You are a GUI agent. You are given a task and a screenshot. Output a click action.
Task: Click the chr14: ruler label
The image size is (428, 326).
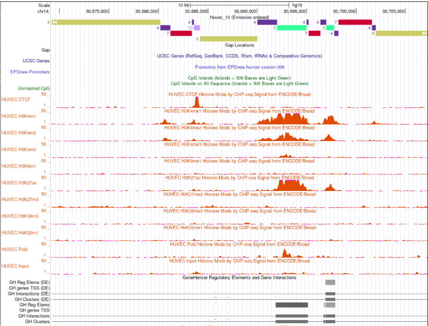click(x=43, y=11)
